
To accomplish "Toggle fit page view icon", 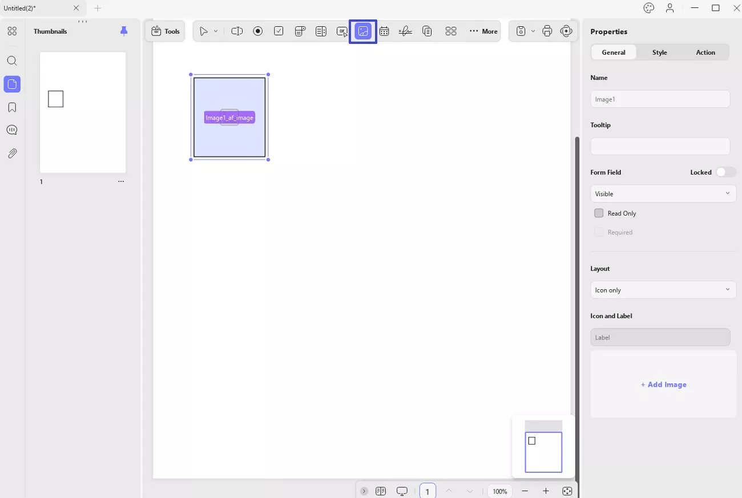I will pos(567,491).
